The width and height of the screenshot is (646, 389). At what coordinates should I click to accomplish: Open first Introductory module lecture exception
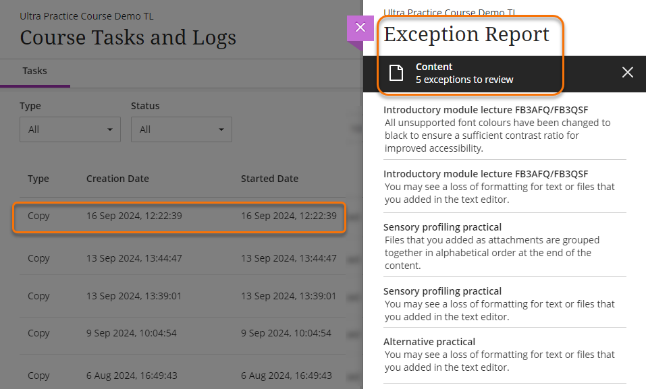[x=485, y=110]
